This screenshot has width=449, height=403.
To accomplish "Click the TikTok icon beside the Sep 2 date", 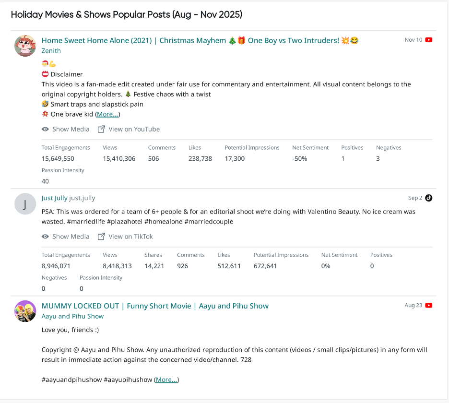I will [x=429, y=198].
